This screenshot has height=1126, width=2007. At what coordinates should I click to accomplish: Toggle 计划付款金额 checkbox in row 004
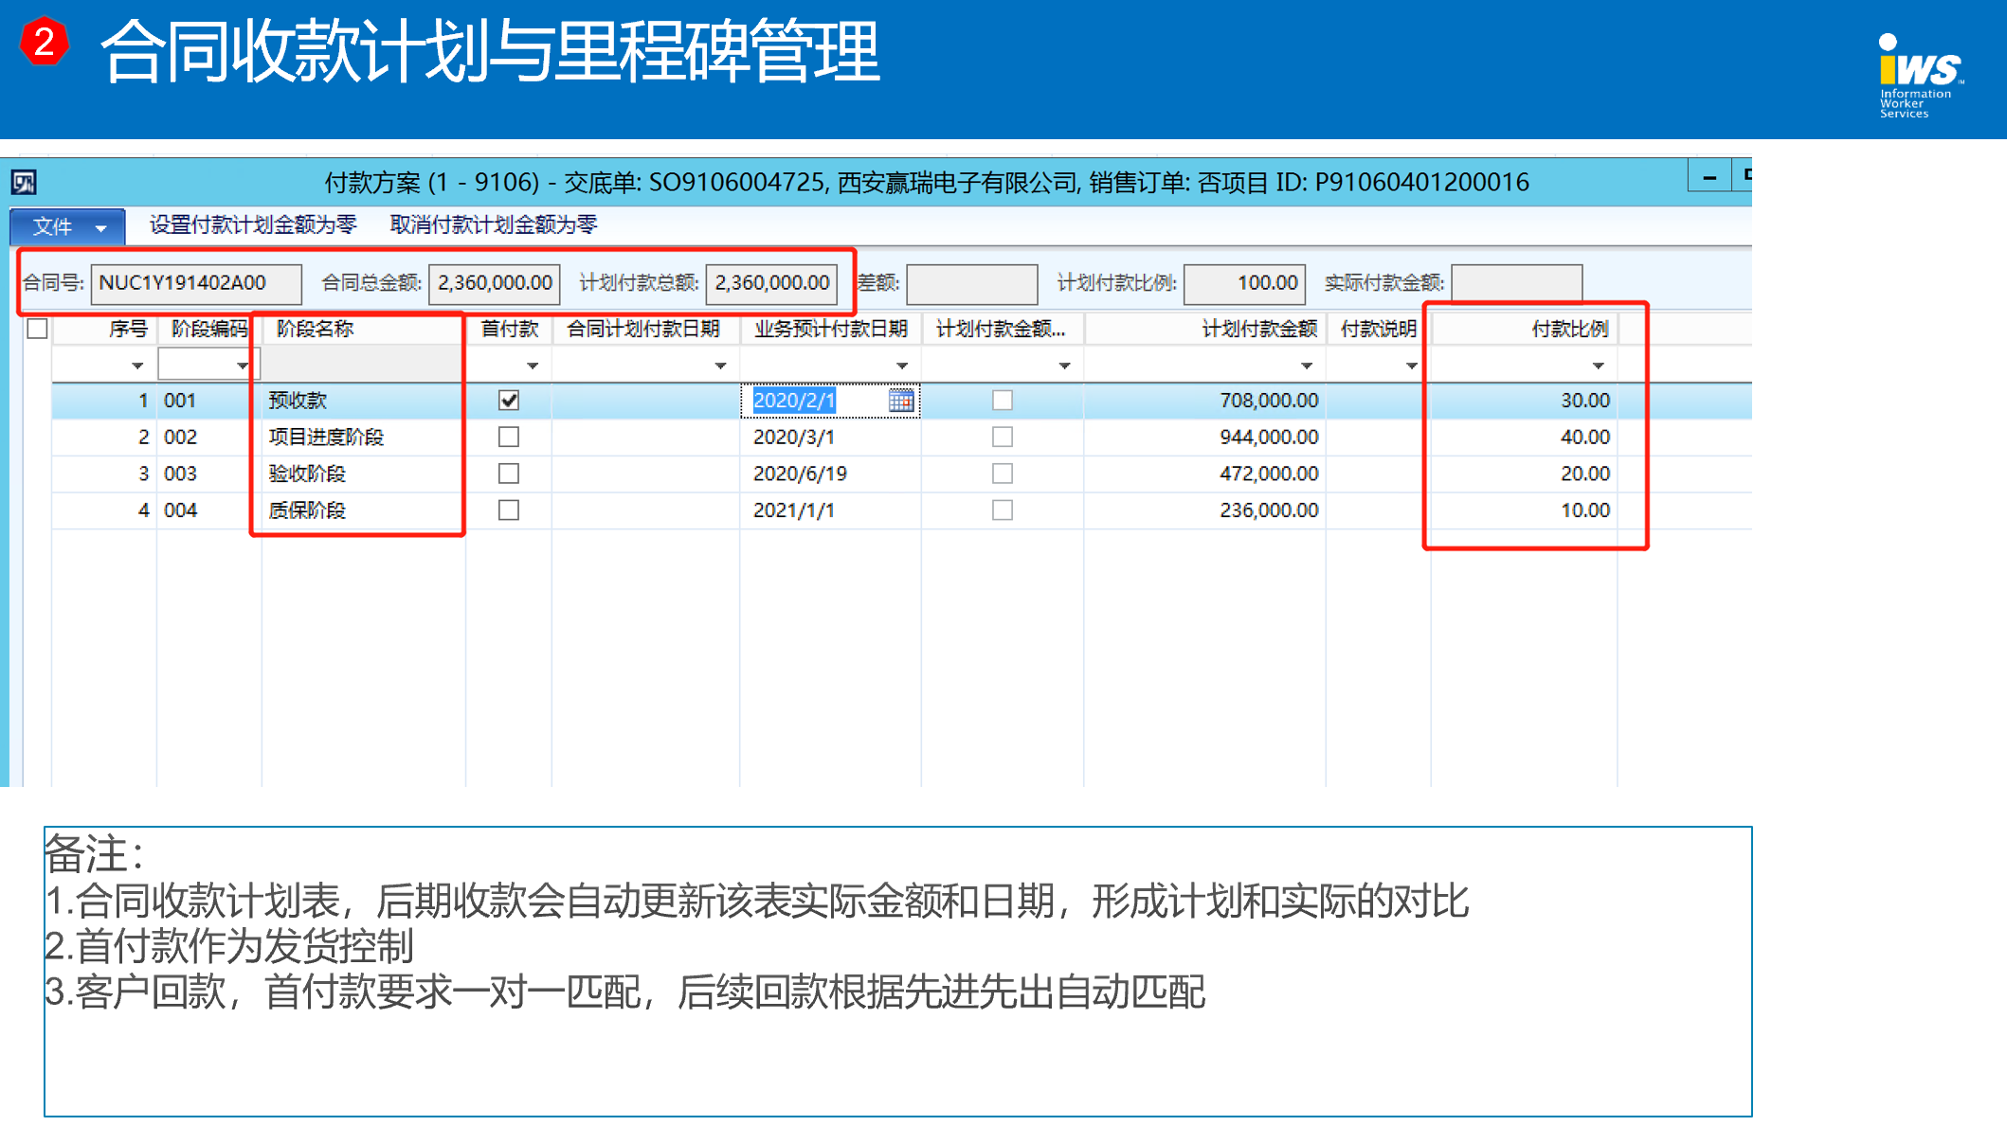tap(1003, 510)
